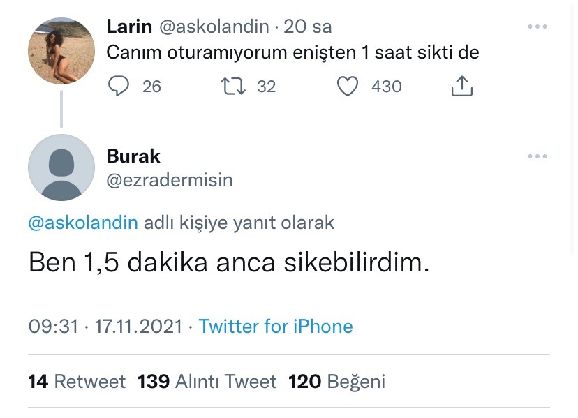Click the @askolandin handle next to Larin
The image size is (578, 418).
(x=214, y=27)
